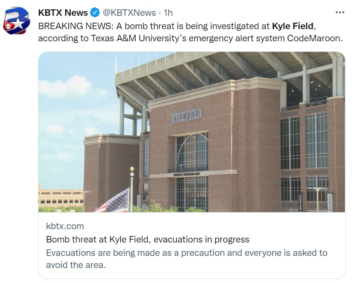Click the BREAKING NEWS text in the tweet
Image resolution: width=353 pixels, height=283 pixels.
pos(76,26)
